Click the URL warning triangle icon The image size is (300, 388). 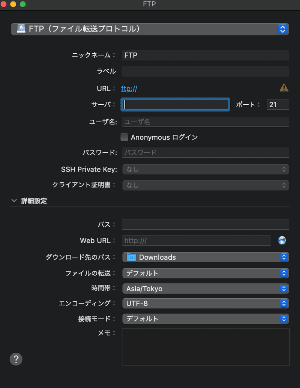click(284, 88)
